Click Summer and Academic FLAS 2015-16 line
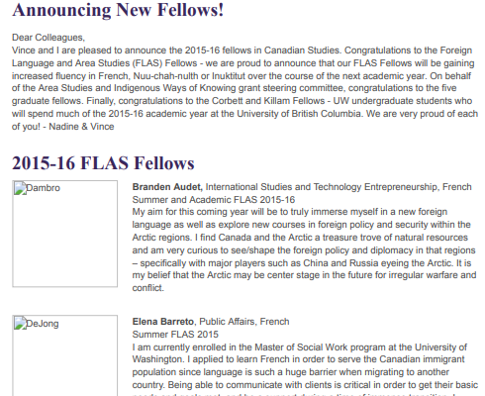This screenshot has width=485, height=396. pyautogui.click(x=214, y=200)
